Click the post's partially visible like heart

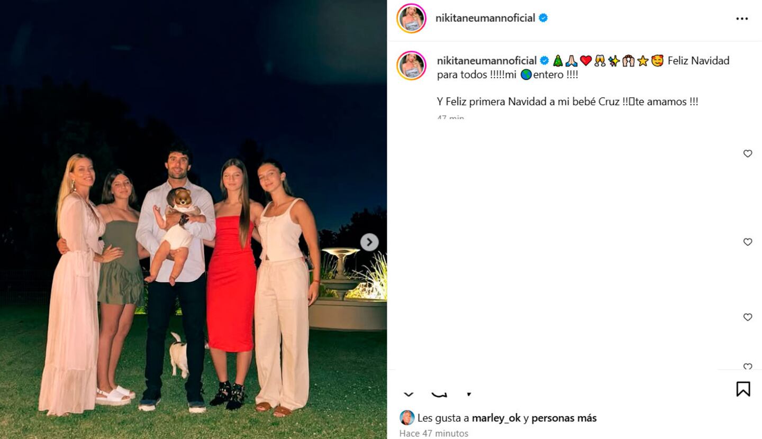coord(409,394)
